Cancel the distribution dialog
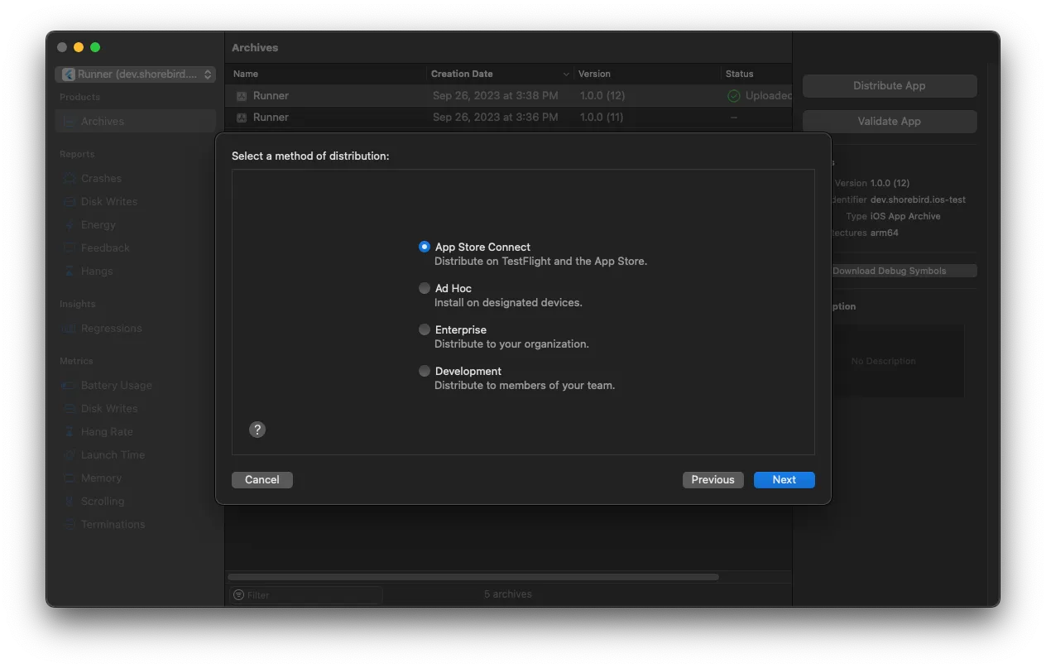The width and height of the screenshot is (1046, 668). (261, 479)
